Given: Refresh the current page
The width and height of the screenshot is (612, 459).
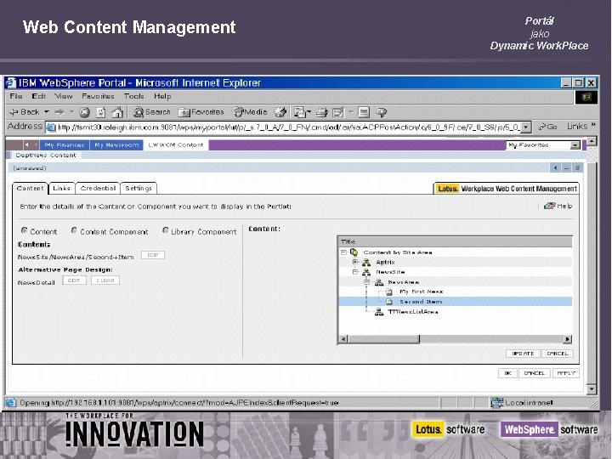Looking at the screenshot, I should 100,113.
